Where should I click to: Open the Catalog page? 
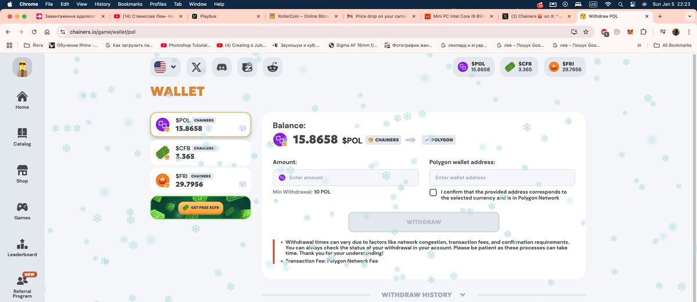22,137
